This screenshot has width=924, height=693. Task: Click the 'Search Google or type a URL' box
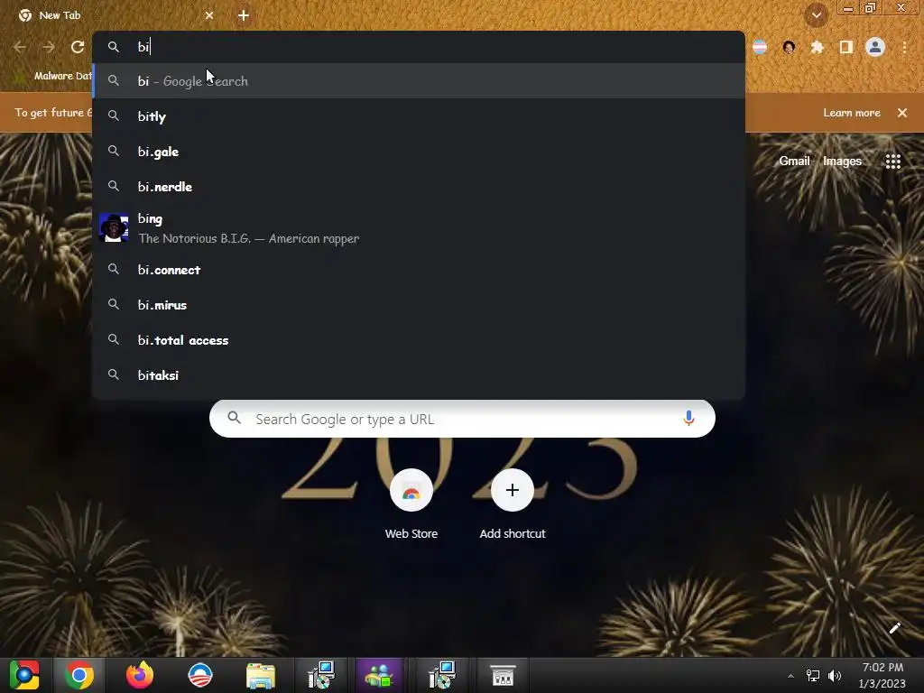click(x=462, y=419)
